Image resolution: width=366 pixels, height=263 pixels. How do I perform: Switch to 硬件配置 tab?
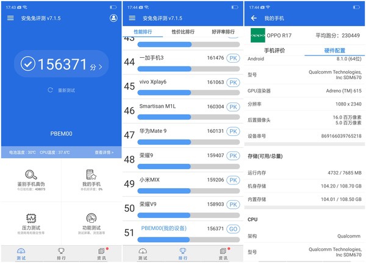pos(335,51)
